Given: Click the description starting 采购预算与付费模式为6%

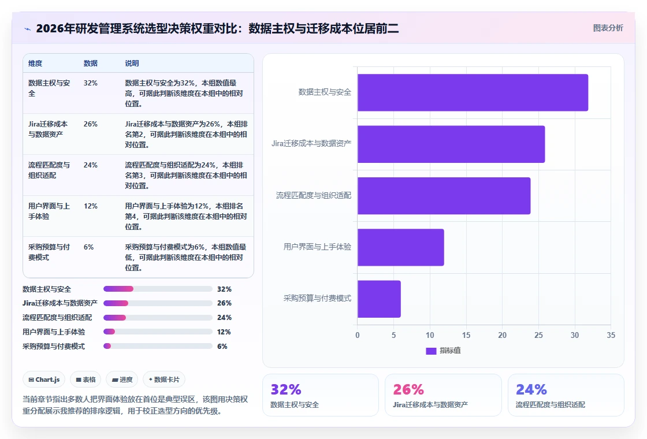Looking at the screenshot, I should (x=185, y=257).
